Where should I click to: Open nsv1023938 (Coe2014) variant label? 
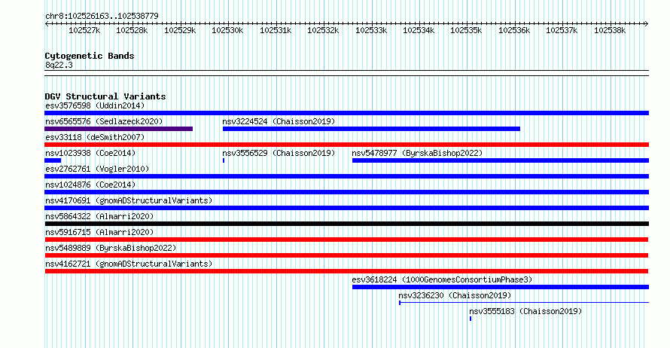click(90, 153)
